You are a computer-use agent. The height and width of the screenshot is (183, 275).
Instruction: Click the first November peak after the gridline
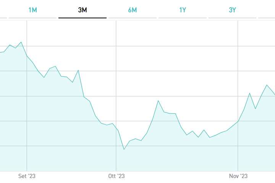coord(249,93)
